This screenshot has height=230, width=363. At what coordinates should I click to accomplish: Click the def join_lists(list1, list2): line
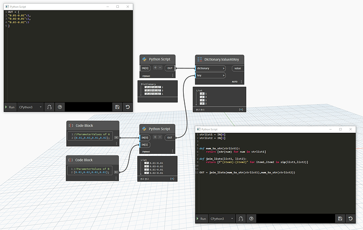click(x=223, y=159)
